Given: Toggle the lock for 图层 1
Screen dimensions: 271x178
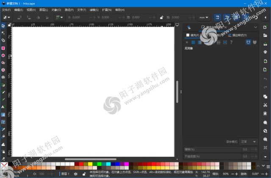Looking at the screenshot, I should tap(84, 174).
